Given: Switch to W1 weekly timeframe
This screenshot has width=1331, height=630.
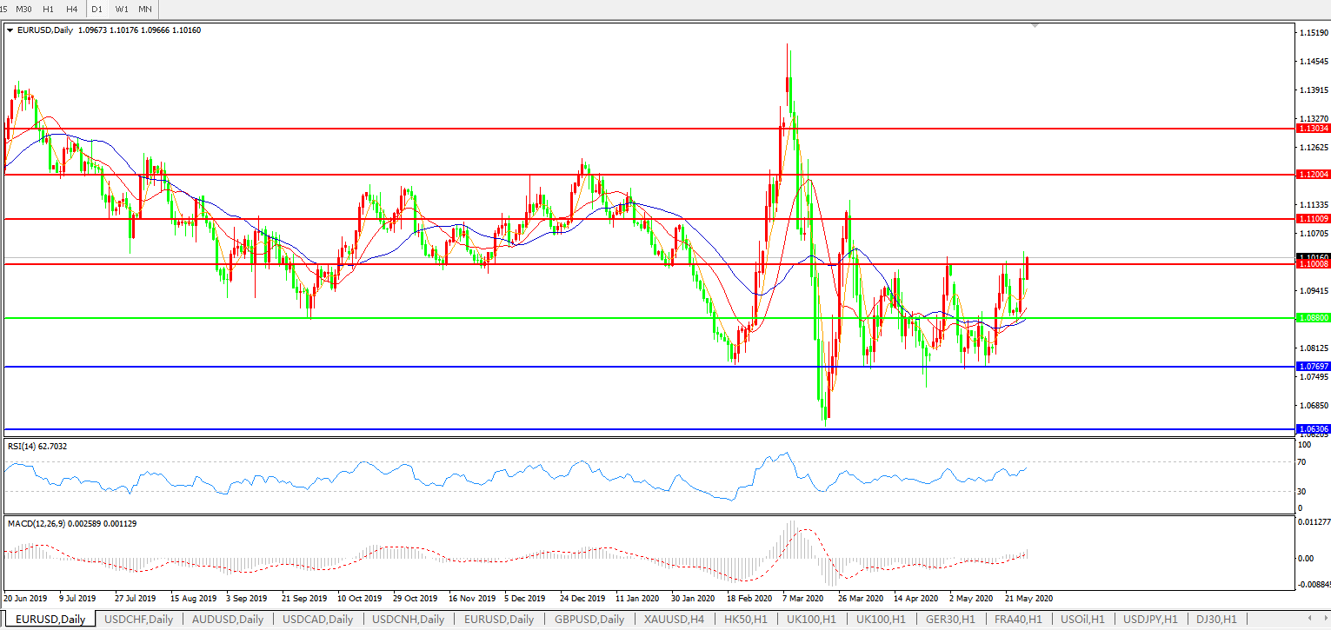Looking at the screenshot, I should [122, 9].
